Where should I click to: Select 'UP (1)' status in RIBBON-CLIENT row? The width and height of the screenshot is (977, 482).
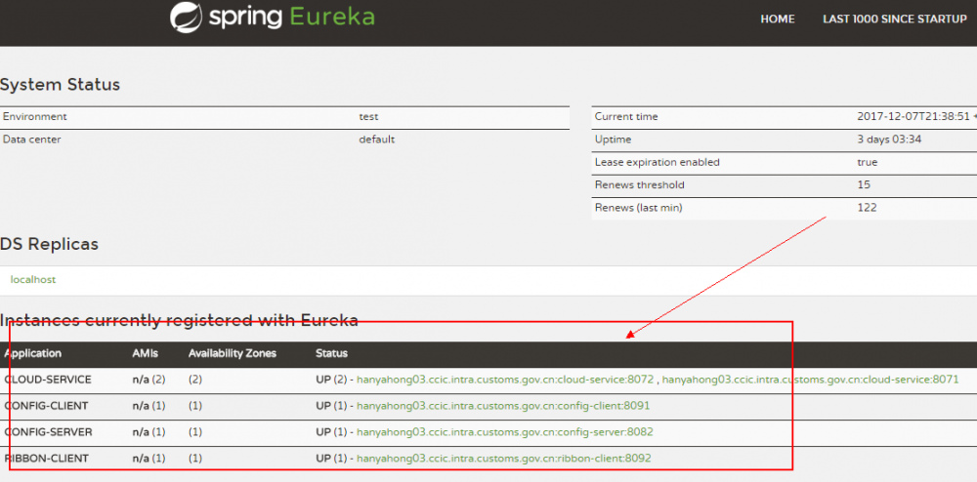[x=331, y=459]
